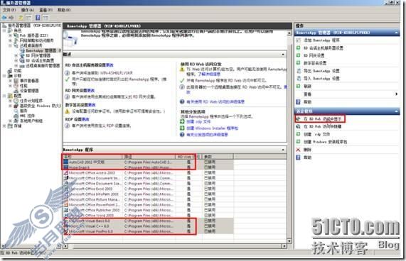Collapse the RemoteApp 程序 list section
The width and height of the screenshot is (406, 261).
(x=283, y=150)
